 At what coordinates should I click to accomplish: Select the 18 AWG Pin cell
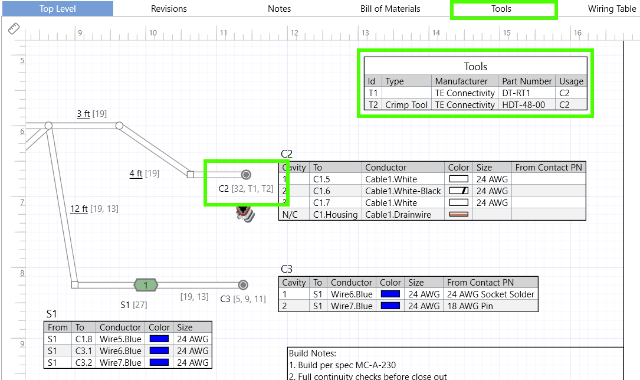[491, 306]
